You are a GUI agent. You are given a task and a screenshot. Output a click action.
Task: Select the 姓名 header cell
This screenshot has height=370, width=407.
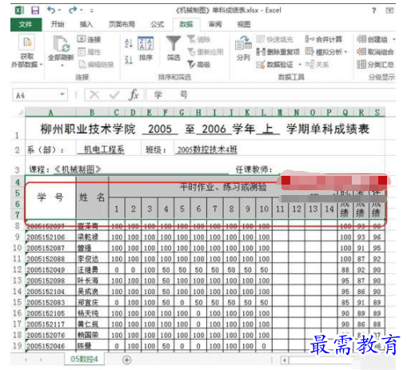[92, 197]
